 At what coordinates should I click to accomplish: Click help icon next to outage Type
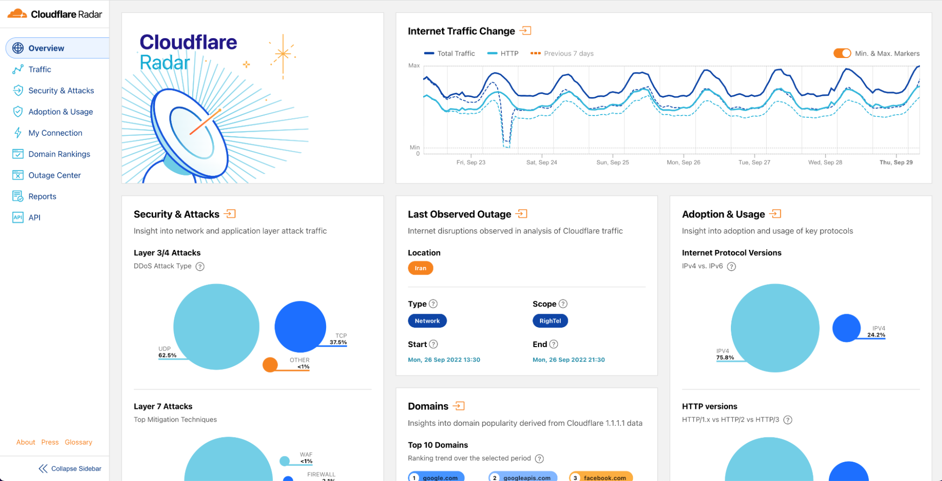click(x=434, y=304)
